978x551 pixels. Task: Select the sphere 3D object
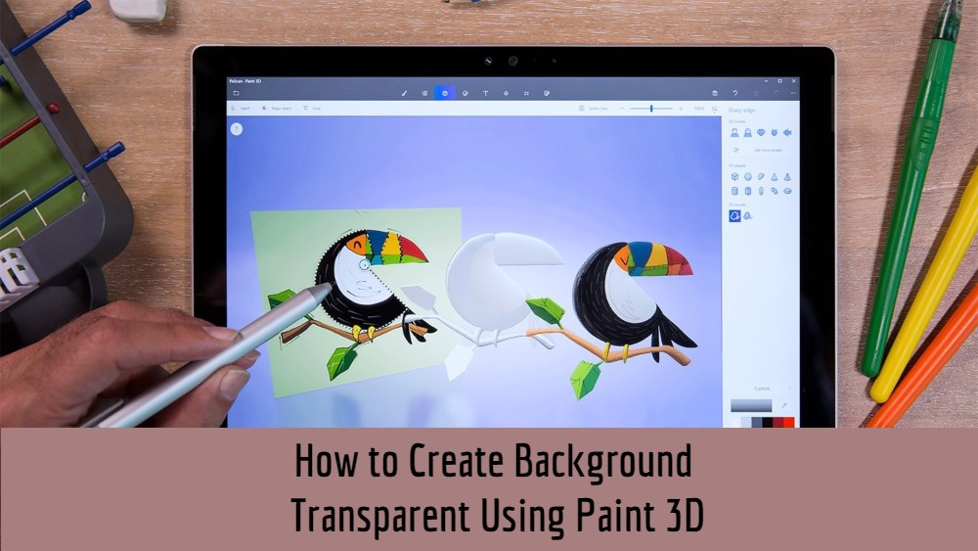[748, 177]
